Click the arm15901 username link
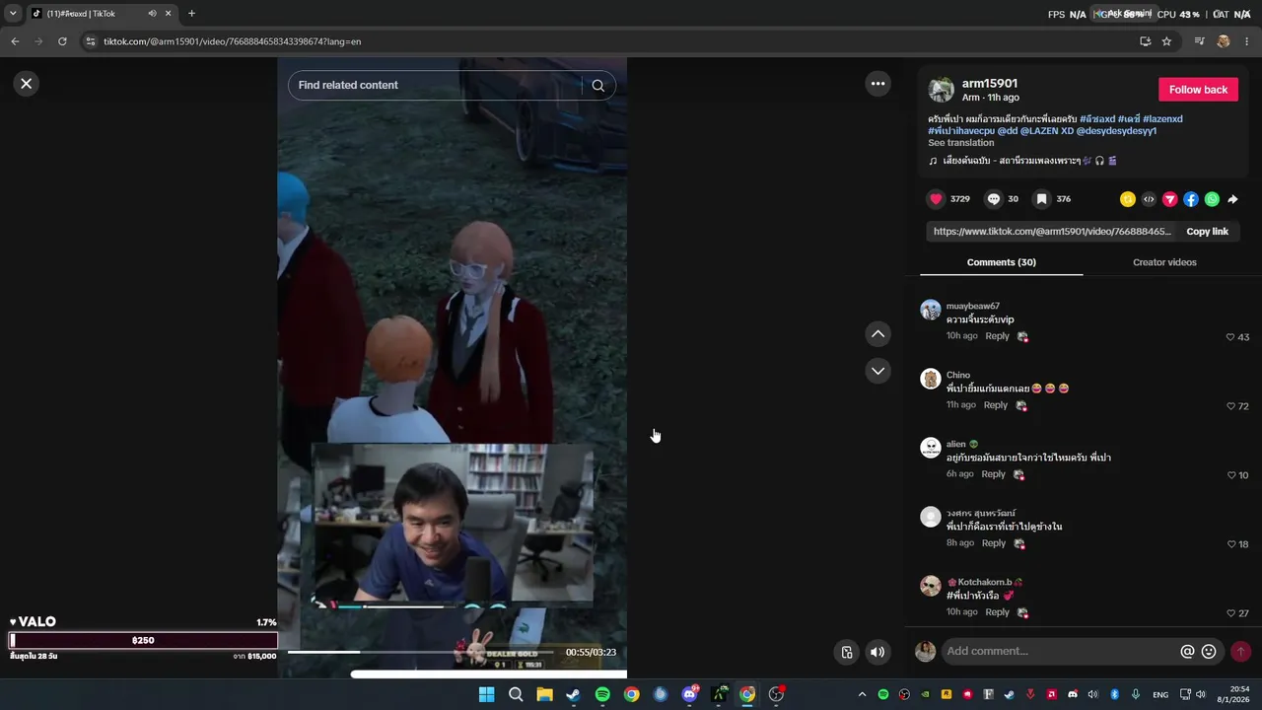1262x710 pixels. pyautogui.click(x=990, y=84)
